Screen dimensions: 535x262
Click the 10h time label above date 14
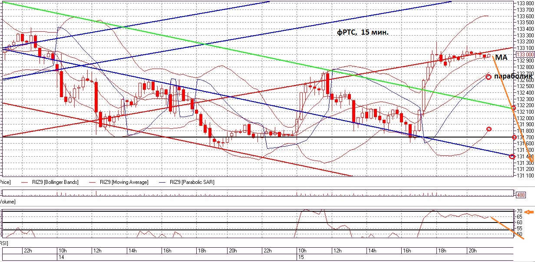click(62, 251)
